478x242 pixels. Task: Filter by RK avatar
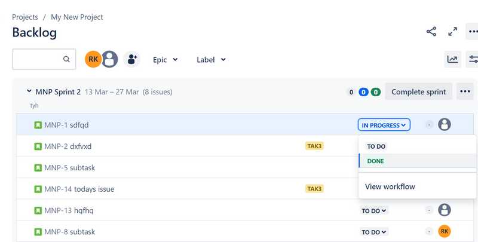(93, 59)
